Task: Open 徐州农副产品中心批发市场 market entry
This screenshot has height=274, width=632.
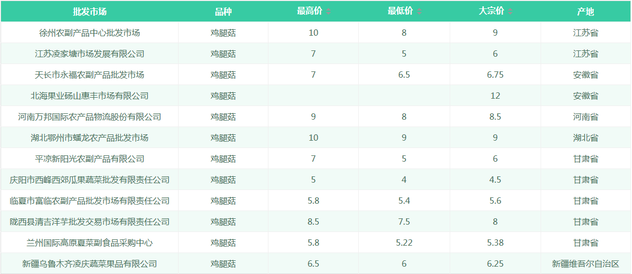Action: (90, 33)
